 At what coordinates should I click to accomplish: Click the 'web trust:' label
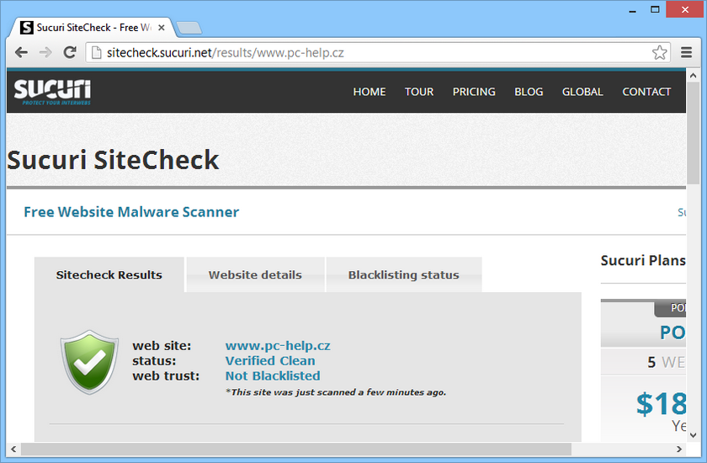point(166,376)
